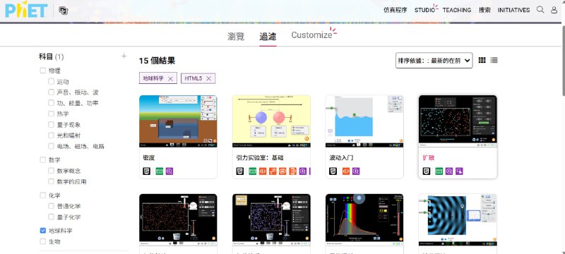Click the University of Colorado logo icon
The image size is (565, 254).
[64, 11]
